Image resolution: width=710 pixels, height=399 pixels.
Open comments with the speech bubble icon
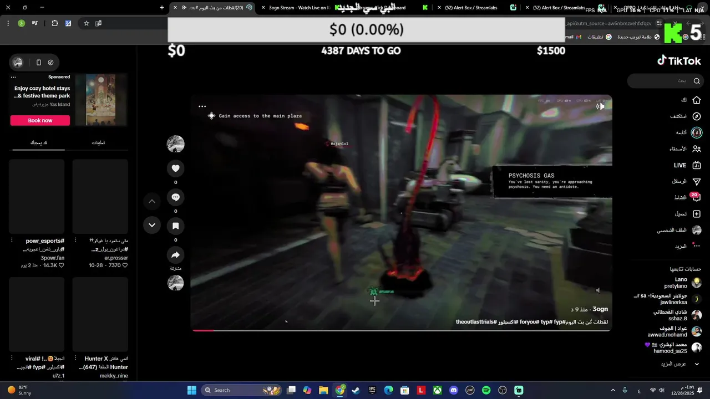(x=175, y=197)
